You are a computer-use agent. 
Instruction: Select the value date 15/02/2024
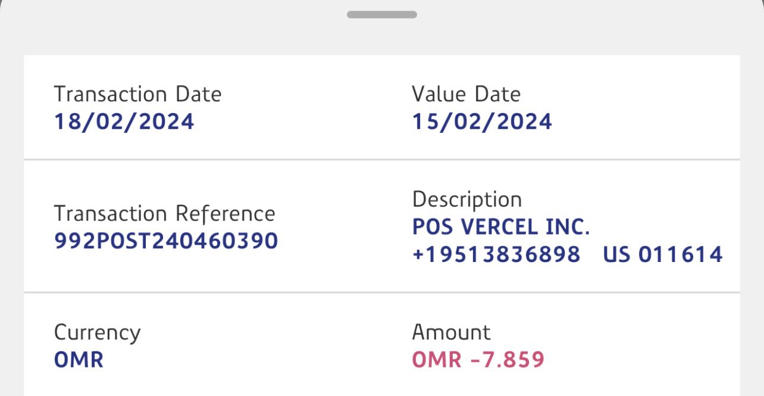(482, 121)
